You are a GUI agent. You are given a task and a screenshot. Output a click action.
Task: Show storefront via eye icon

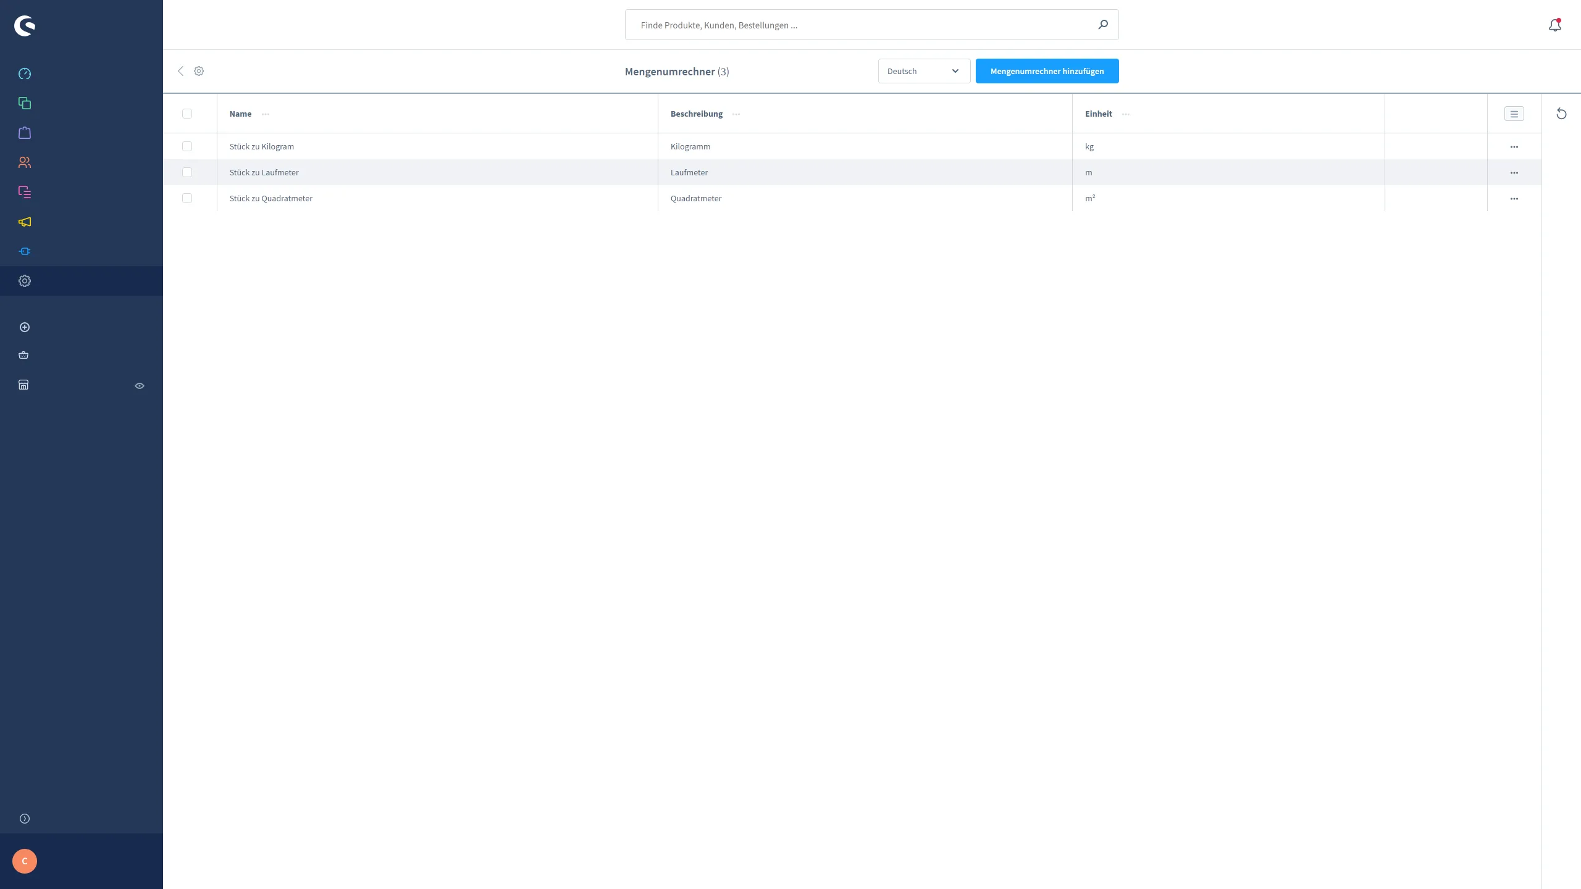(140, 386)
